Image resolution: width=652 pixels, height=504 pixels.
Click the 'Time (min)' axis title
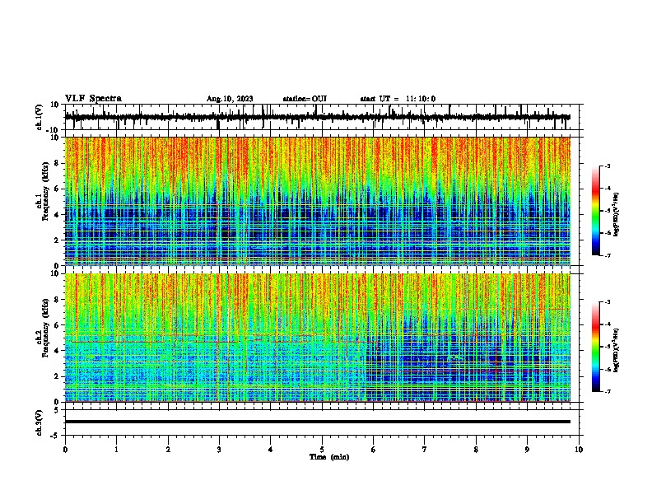[329, 457]
